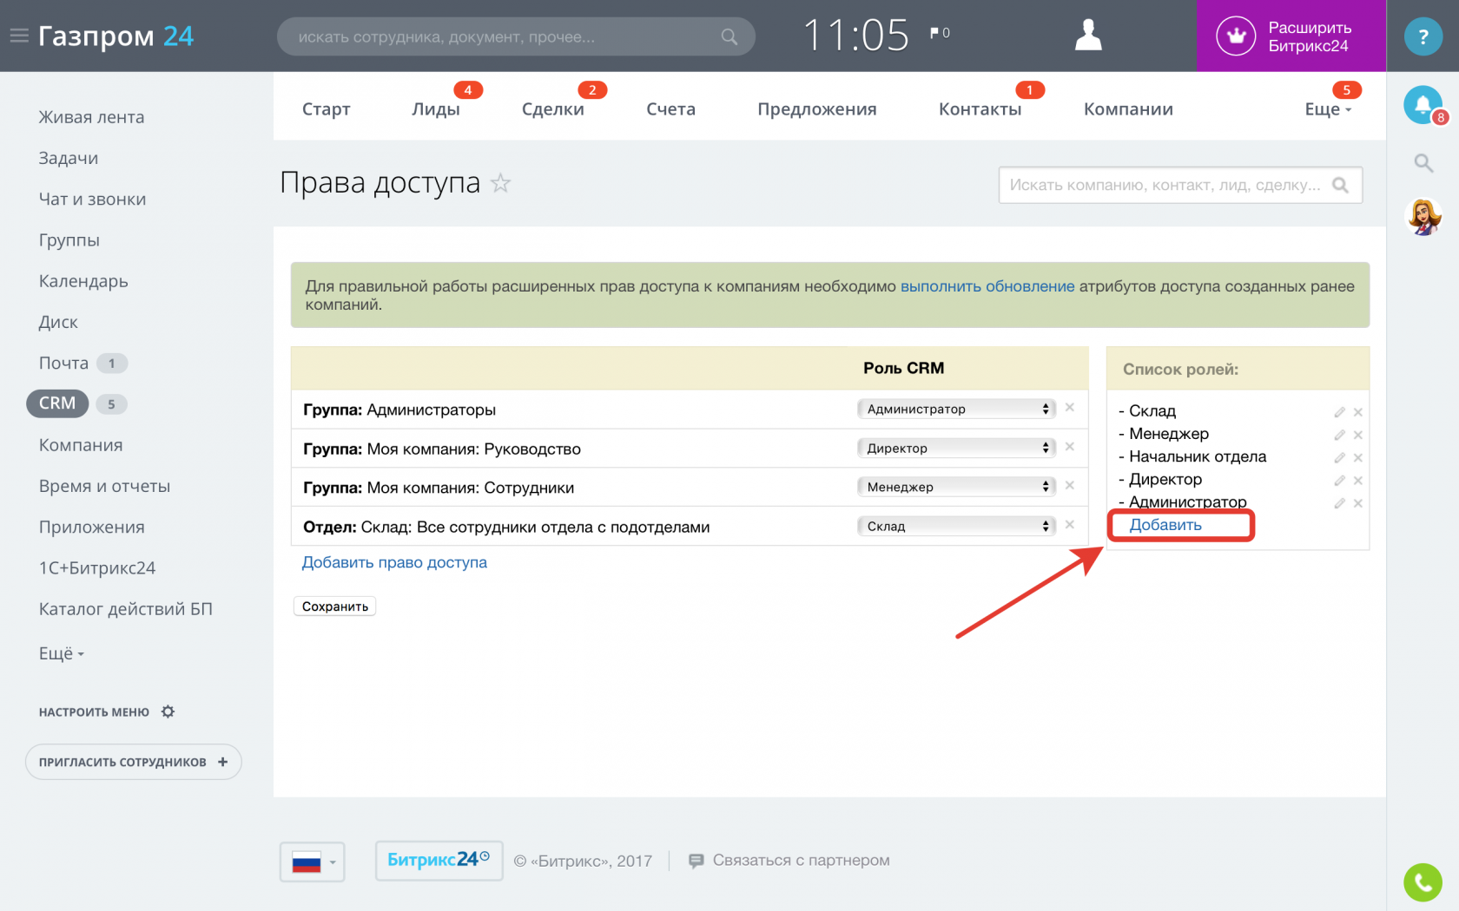
Task: Switch to the Счета tab
Action: pos(670,109)
